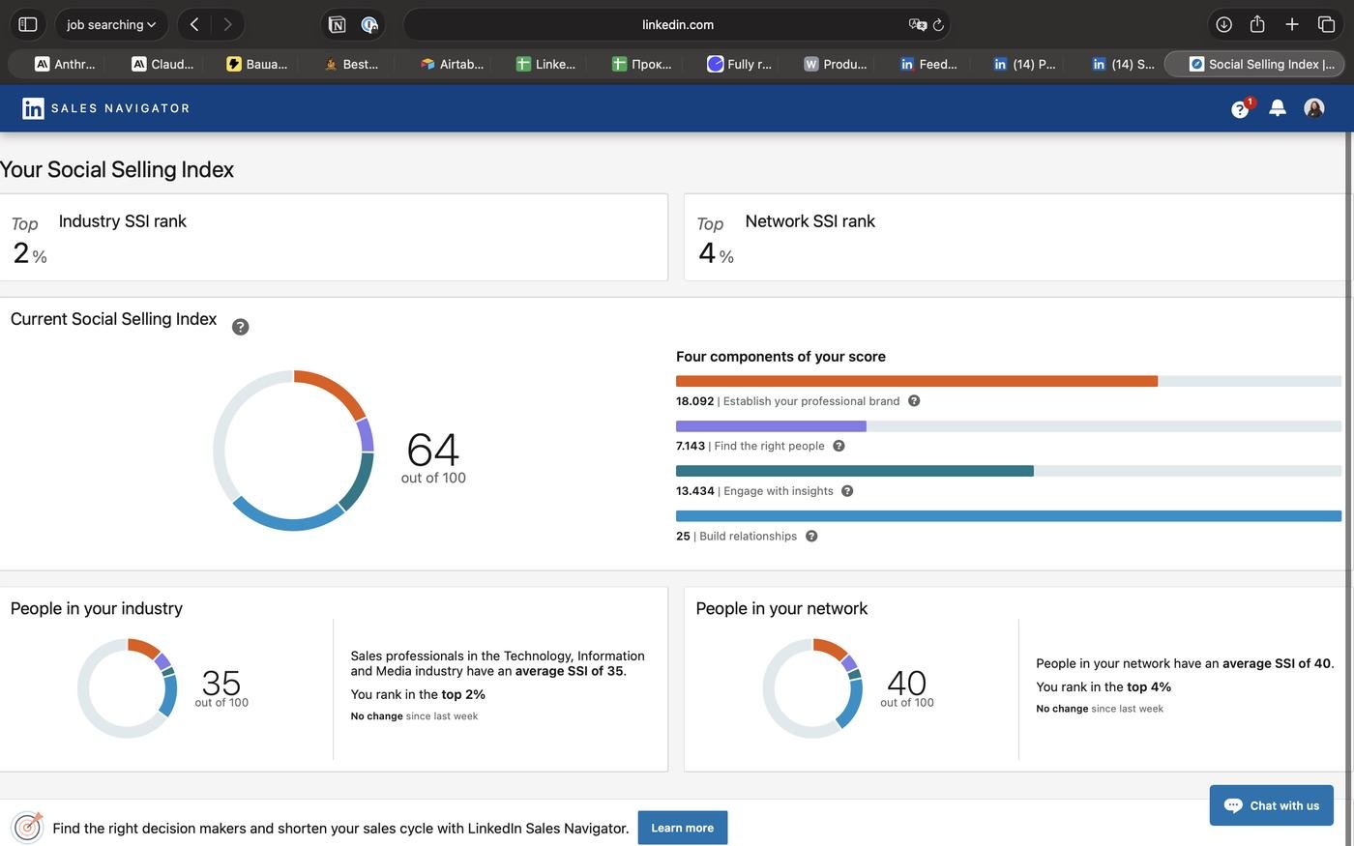Switch to the Airtable browser tab
Screen dimensions: 1354x846
[x=452, y=64]
